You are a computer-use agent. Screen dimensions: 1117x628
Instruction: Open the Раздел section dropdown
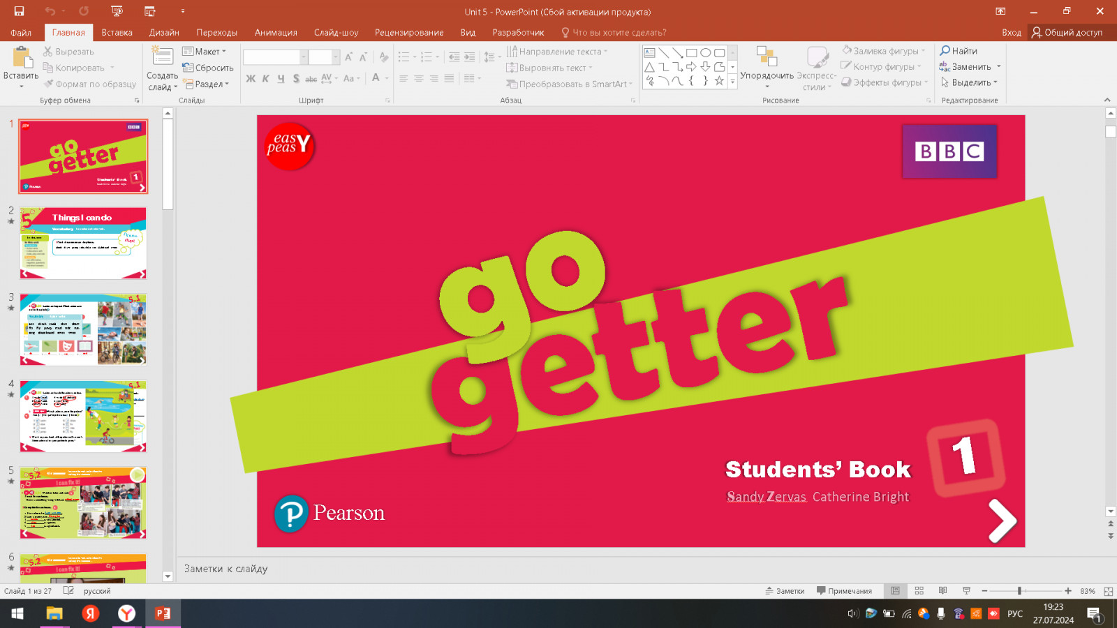(205, 84)
